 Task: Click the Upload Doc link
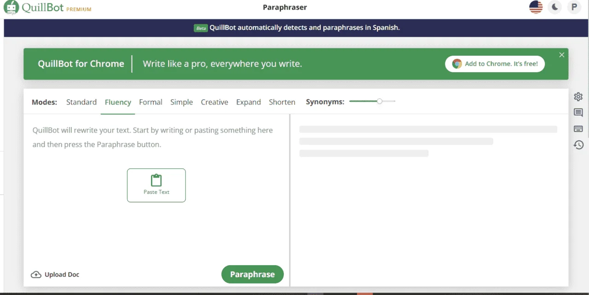pyautogui.click(x=55, y=275)
